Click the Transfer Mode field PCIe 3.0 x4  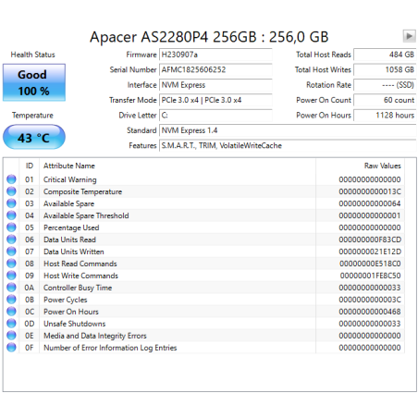[215, 100]
